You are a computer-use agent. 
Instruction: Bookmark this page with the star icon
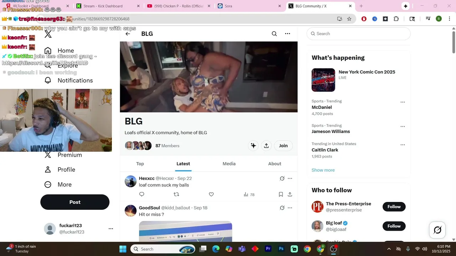click(349, 19)
